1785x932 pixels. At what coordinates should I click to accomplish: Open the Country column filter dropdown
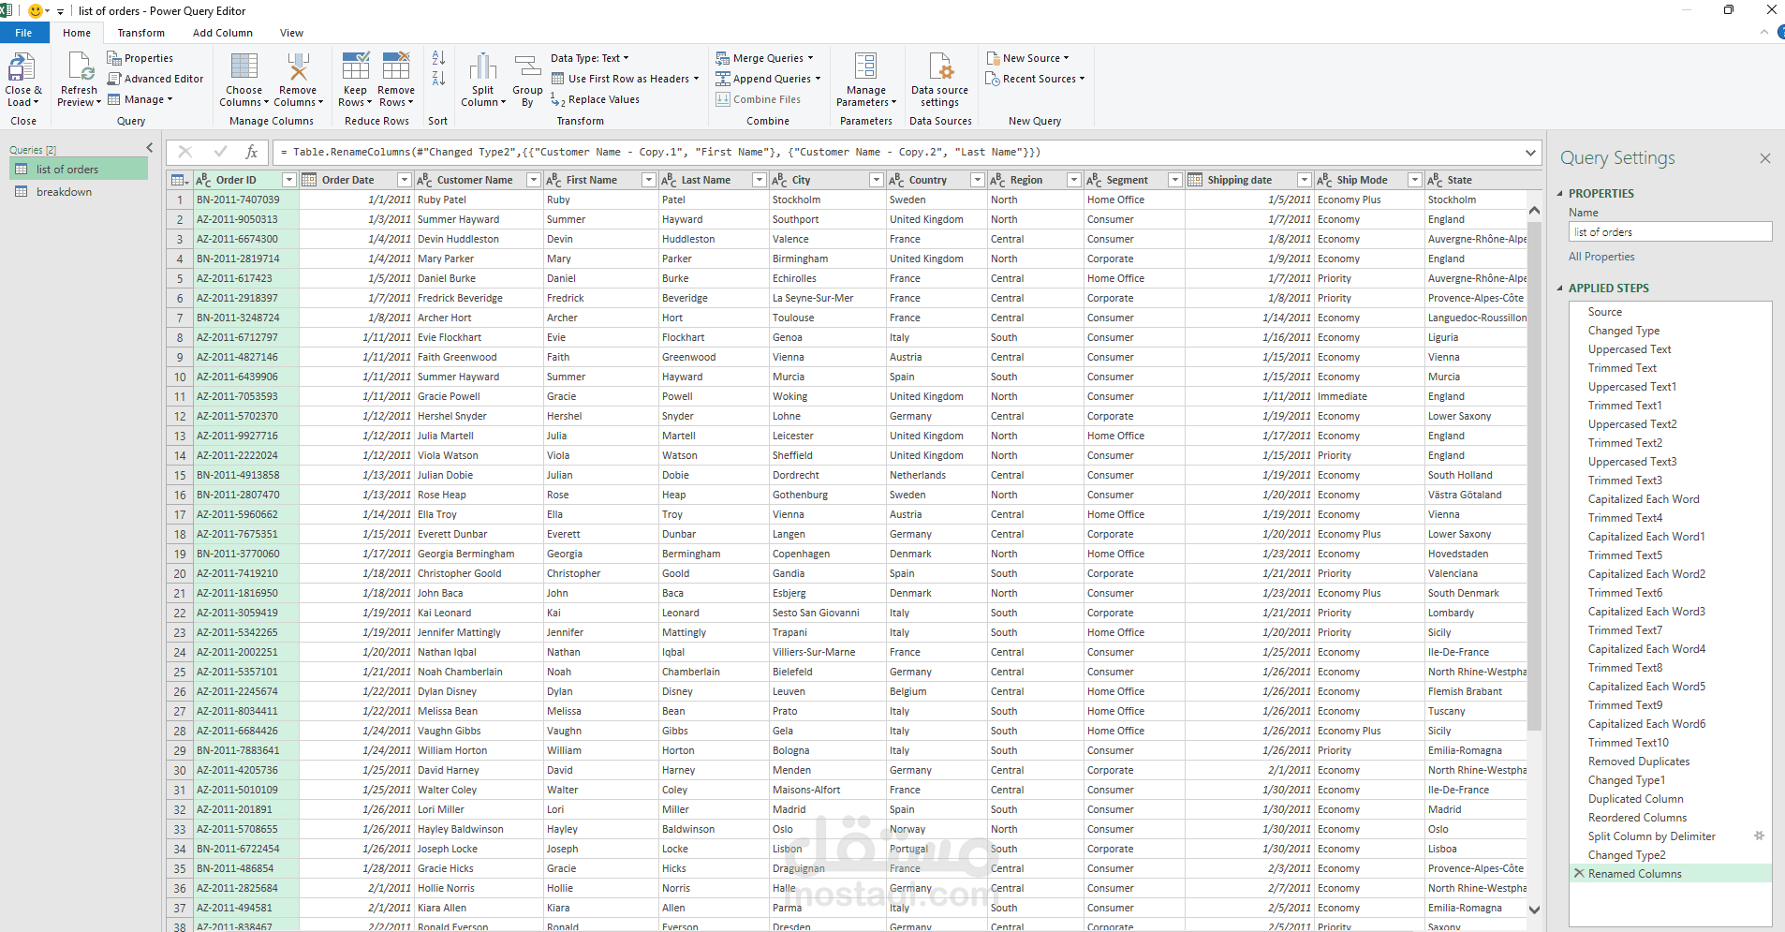tap(978, 180)
